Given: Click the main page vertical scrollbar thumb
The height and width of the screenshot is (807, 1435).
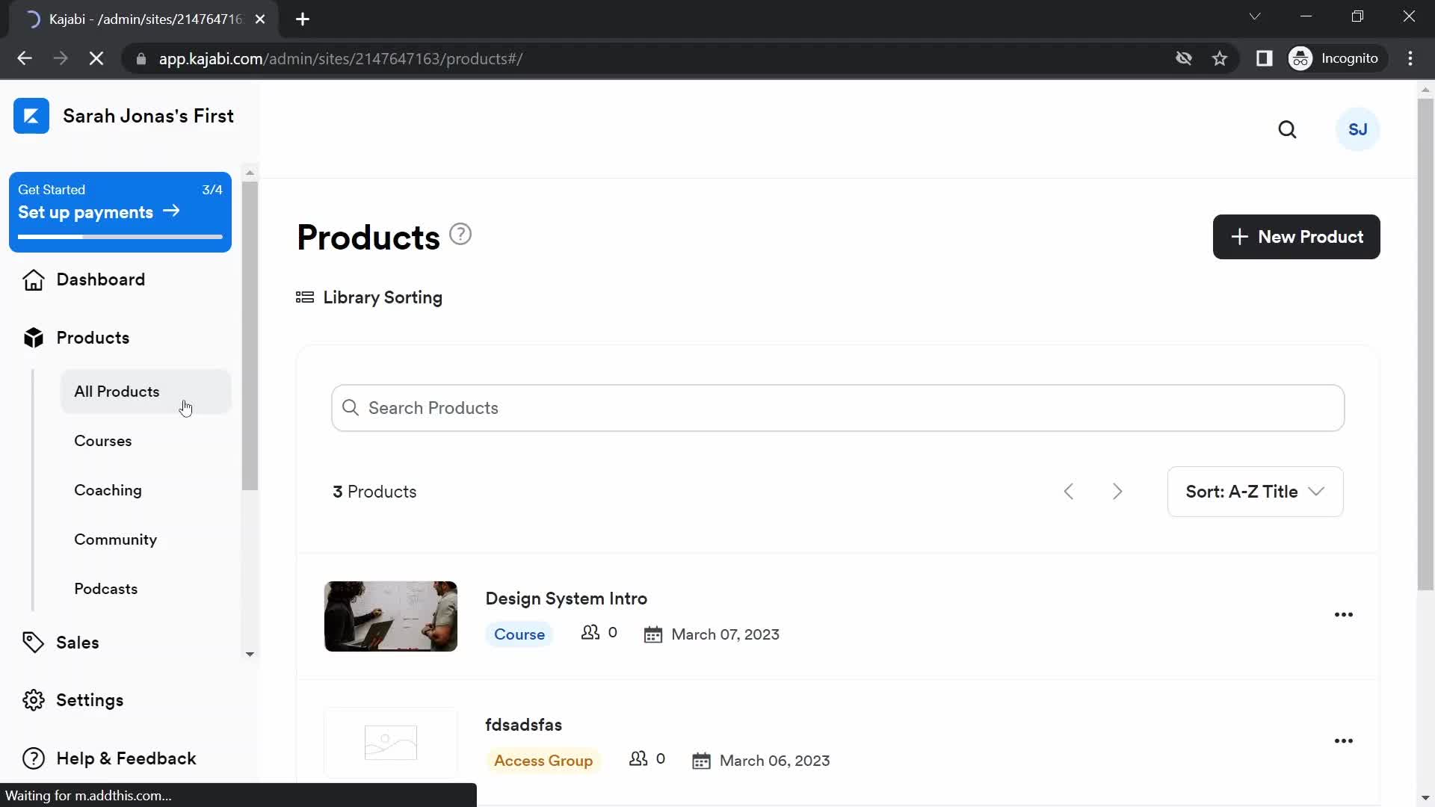Looking at the screenshot, I should [x=1425, y=344].
